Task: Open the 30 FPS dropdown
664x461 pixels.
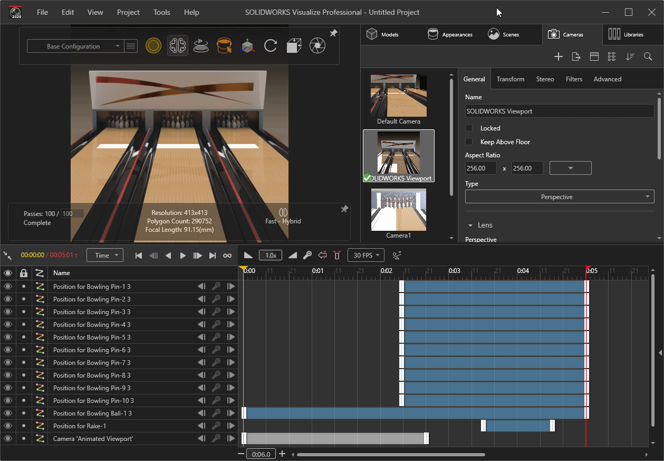Action: 365,256
